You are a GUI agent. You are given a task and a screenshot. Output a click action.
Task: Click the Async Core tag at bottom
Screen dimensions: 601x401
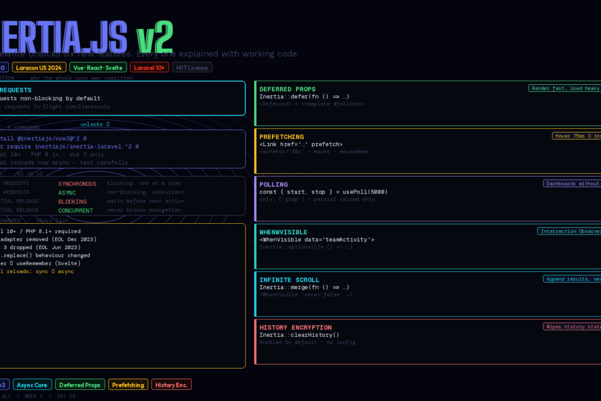tap(32, 385)
